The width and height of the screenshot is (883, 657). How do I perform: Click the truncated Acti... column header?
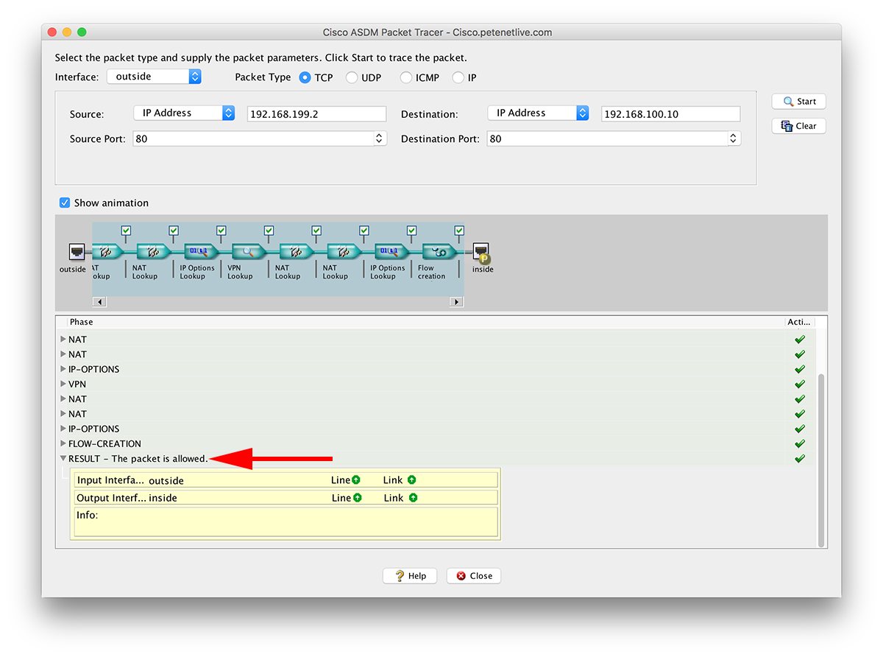point(801,322)
